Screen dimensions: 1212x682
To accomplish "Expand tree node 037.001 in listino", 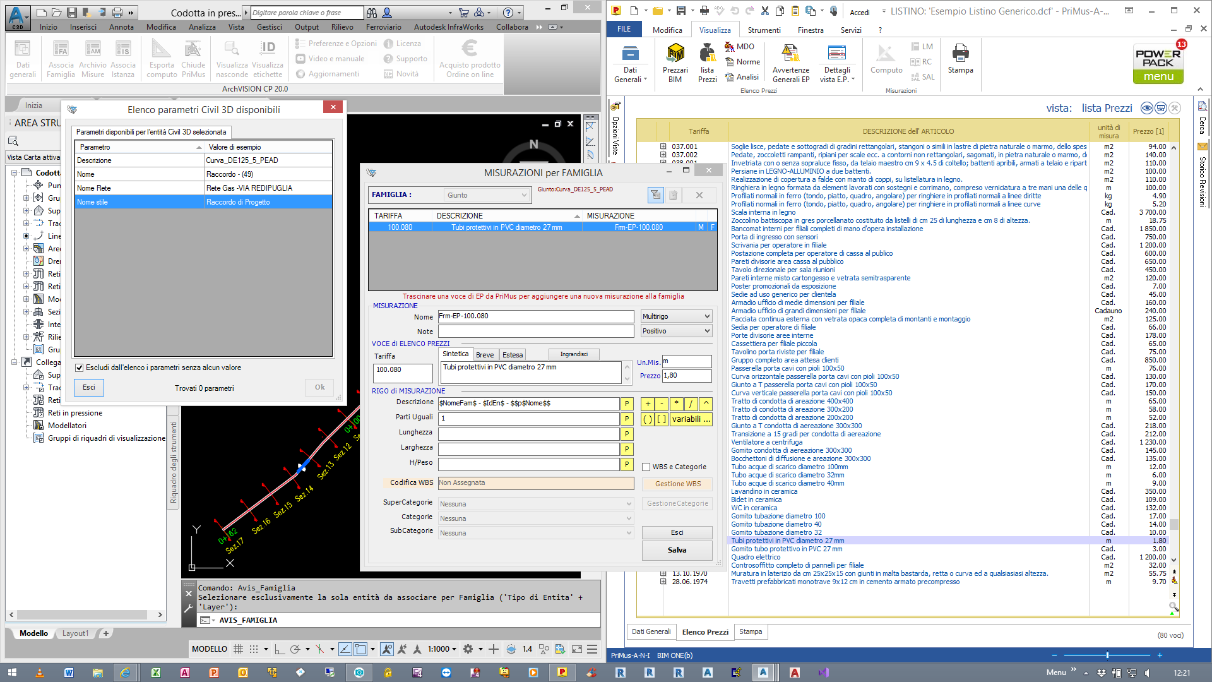I will pyautogui.click(x=663, y=147).
